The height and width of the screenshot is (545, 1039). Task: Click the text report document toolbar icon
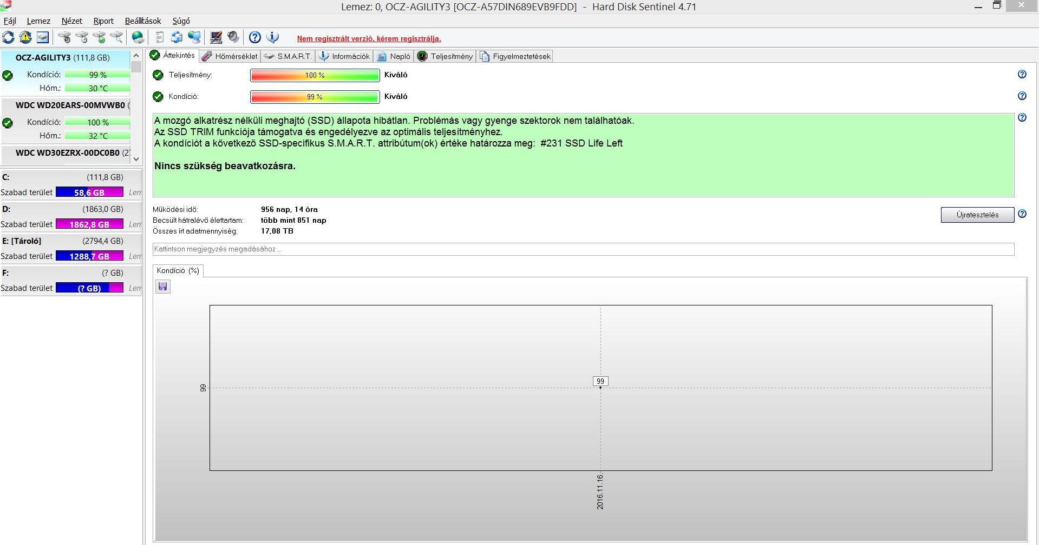(x=160, y=37)
